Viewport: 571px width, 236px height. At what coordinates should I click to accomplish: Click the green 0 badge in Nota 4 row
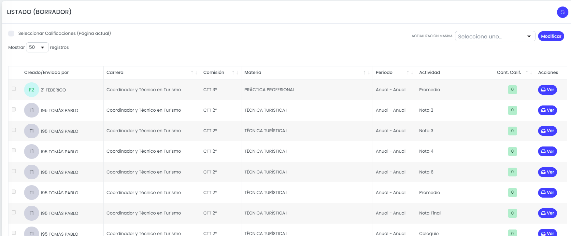click(x=512, y=151)
